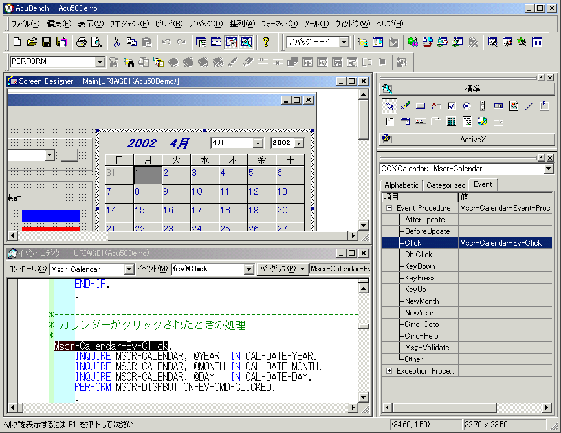Select the bitmap picture control tool
This screenshot has height=433, width=561.
[514, 106]
